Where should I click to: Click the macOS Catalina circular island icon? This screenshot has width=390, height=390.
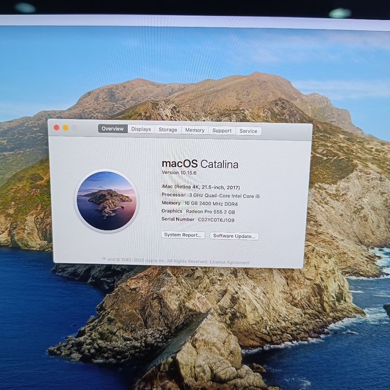[x=107, y=200]
